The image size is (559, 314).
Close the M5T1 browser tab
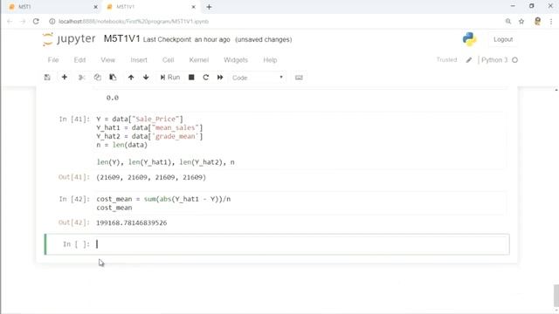tap(95, 7)
